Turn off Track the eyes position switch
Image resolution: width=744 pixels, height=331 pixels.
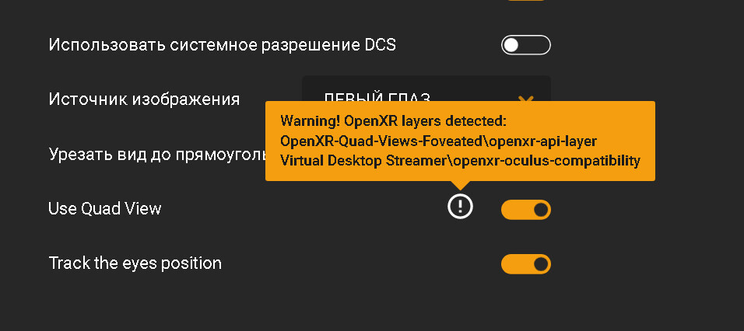[x=526, y=264]
